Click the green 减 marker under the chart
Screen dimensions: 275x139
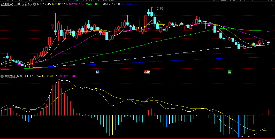(230, 72)
